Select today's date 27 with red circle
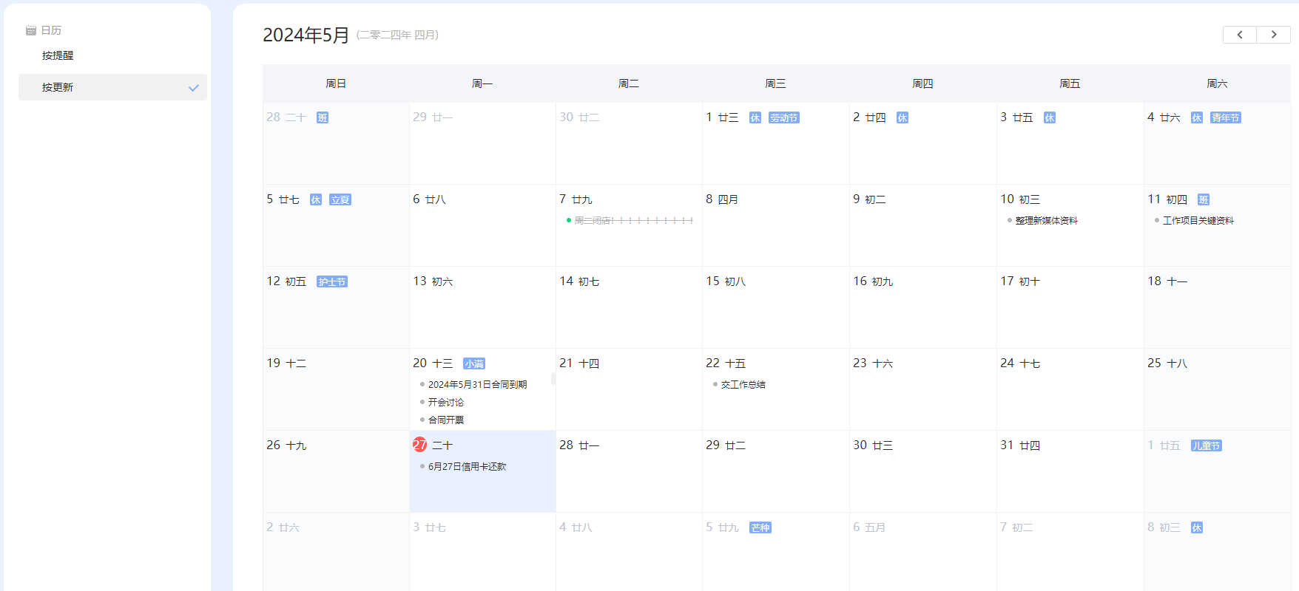Viewport: 1299px width, 591px height. click(x=419, y=445)
